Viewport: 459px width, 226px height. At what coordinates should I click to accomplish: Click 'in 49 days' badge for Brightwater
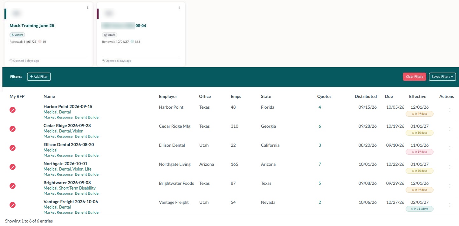(419, 190)
